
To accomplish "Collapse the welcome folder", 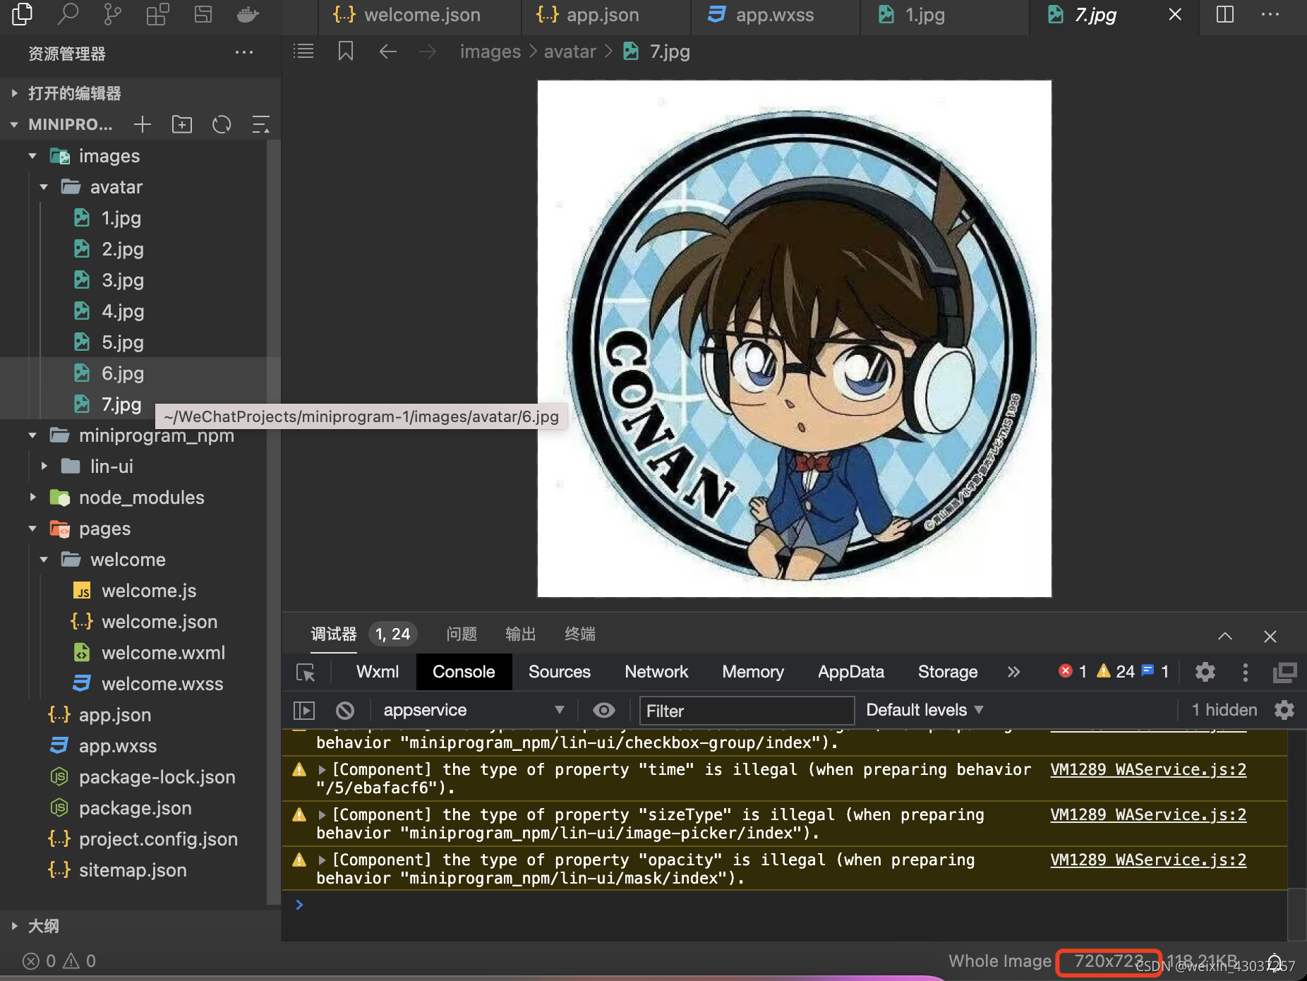I will pyautogui.click(x=44, y=560).
